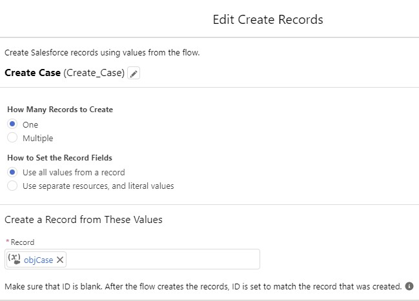Click the required Record field label

23,242
